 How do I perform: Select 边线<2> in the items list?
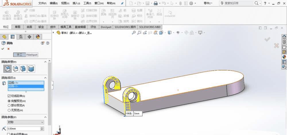[x=26, y=86]
